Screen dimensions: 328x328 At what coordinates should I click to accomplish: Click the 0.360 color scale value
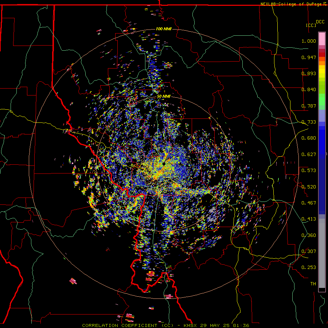click(309, 235)
